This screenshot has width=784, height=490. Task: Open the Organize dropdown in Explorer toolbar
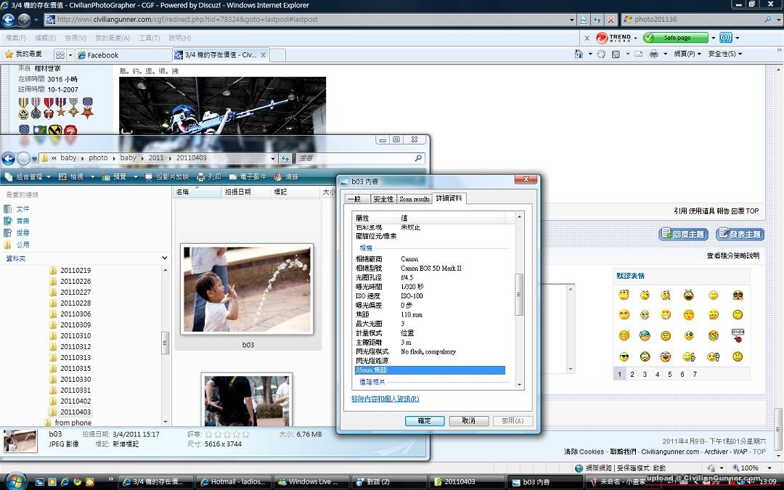point(28,177)
